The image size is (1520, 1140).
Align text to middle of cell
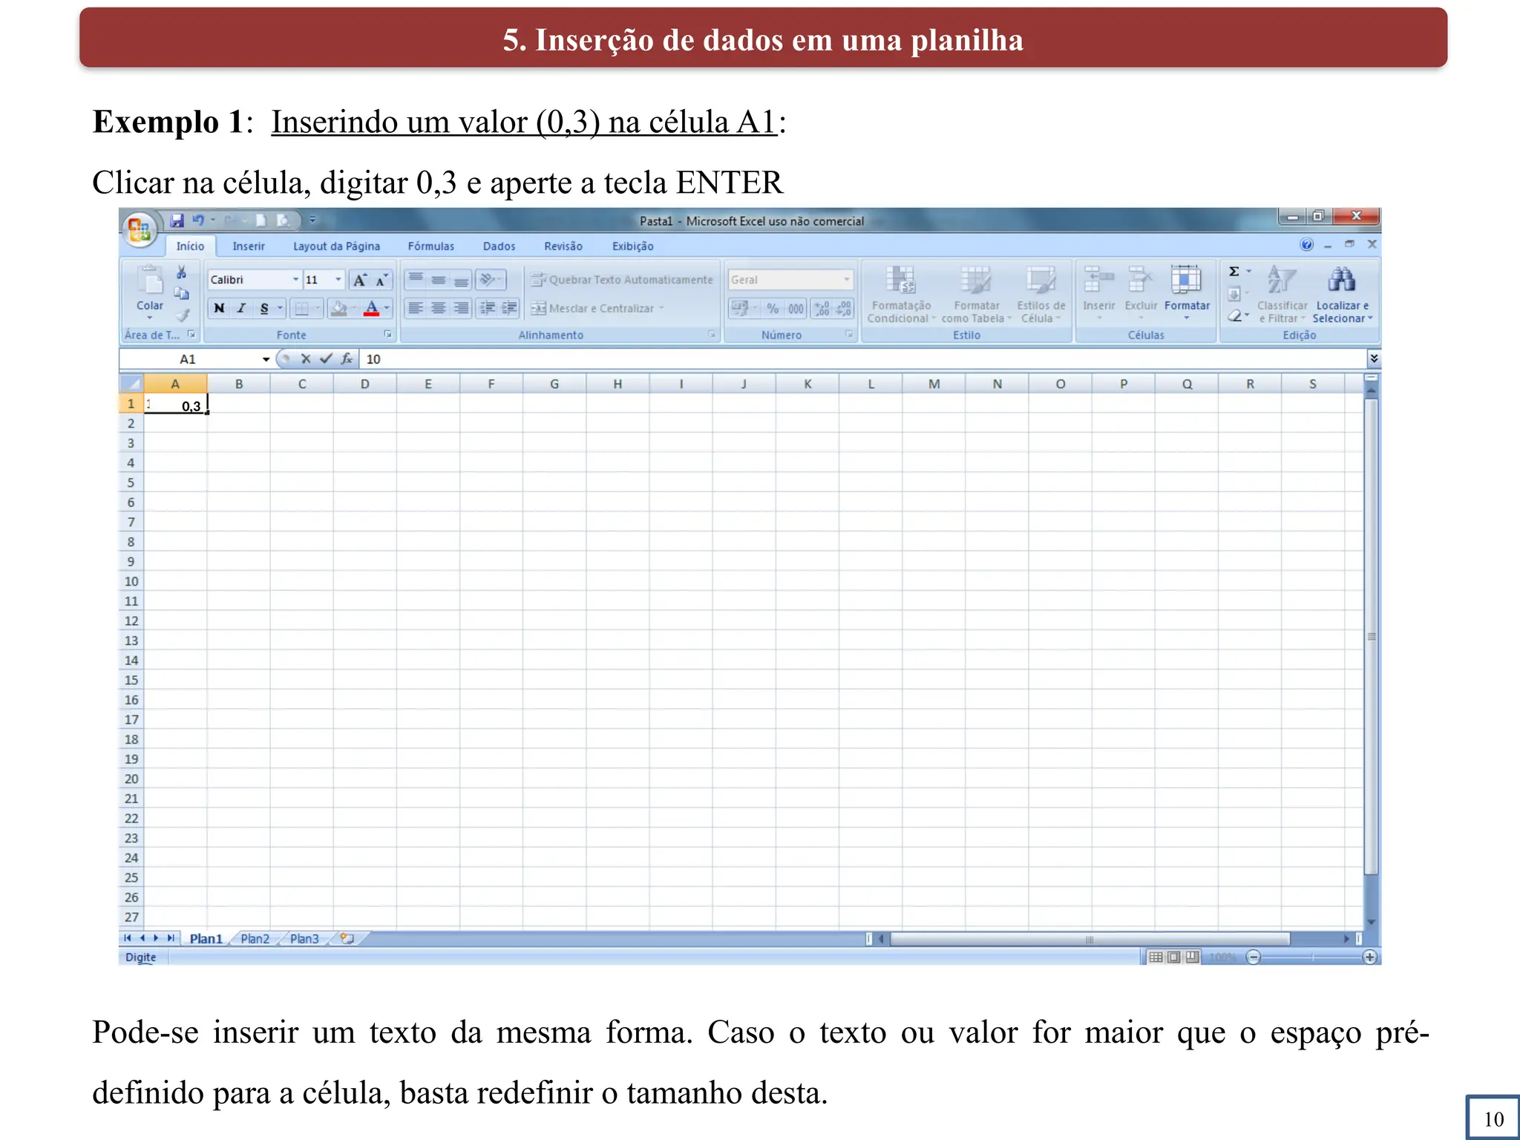pos(439,280)
